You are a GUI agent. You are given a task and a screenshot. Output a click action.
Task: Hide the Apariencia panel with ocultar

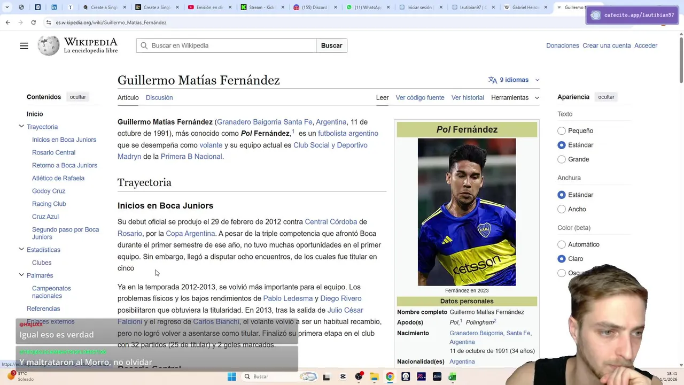(x=606, y=97)
